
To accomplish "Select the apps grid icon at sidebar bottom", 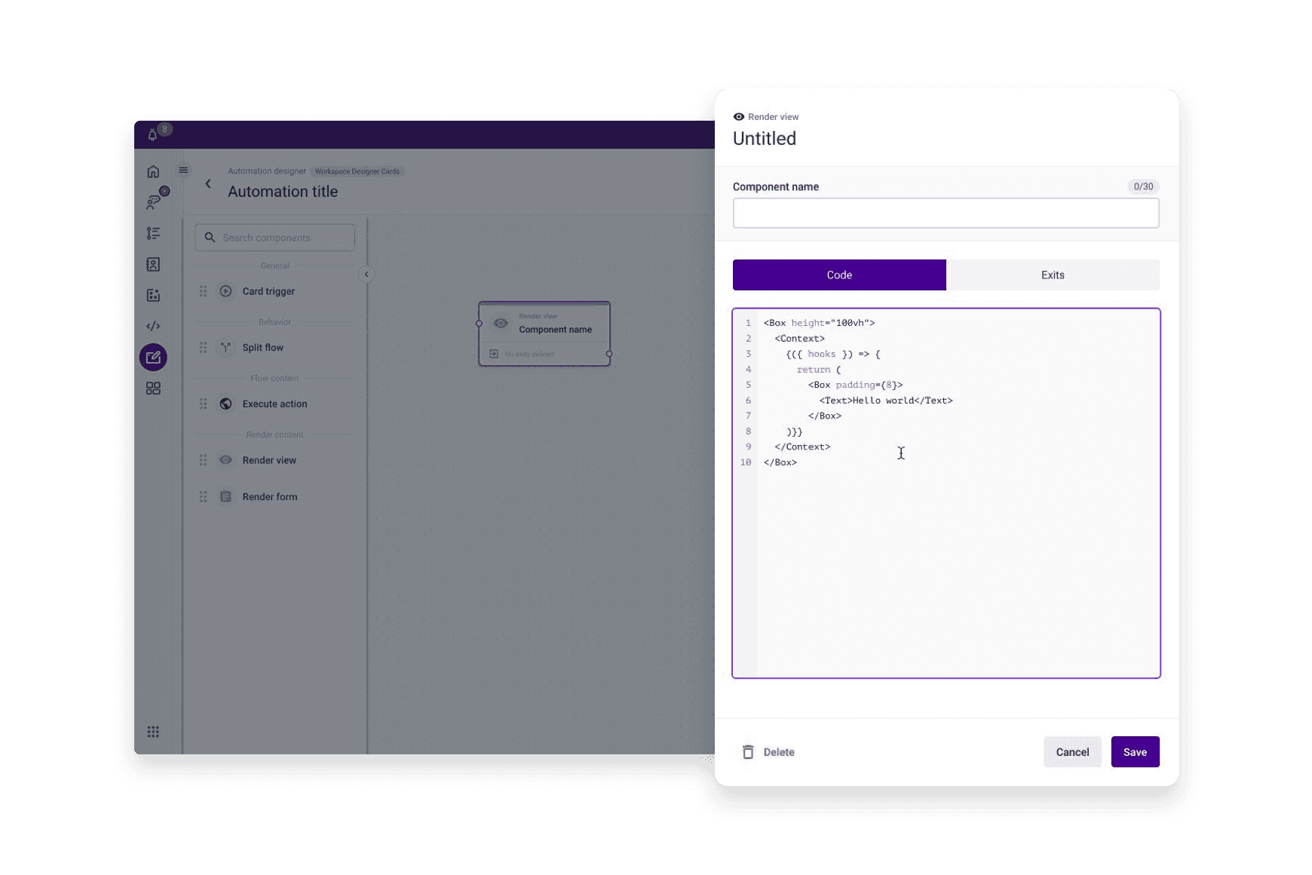I will 153,731.
